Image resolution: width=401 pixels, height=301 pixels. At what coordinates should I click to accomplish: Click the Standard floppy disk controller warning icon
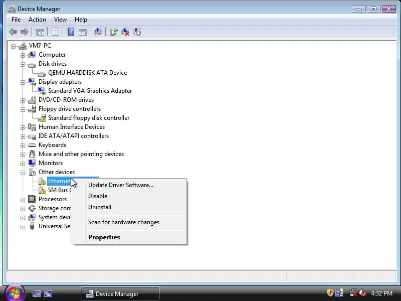click(42, 118)
